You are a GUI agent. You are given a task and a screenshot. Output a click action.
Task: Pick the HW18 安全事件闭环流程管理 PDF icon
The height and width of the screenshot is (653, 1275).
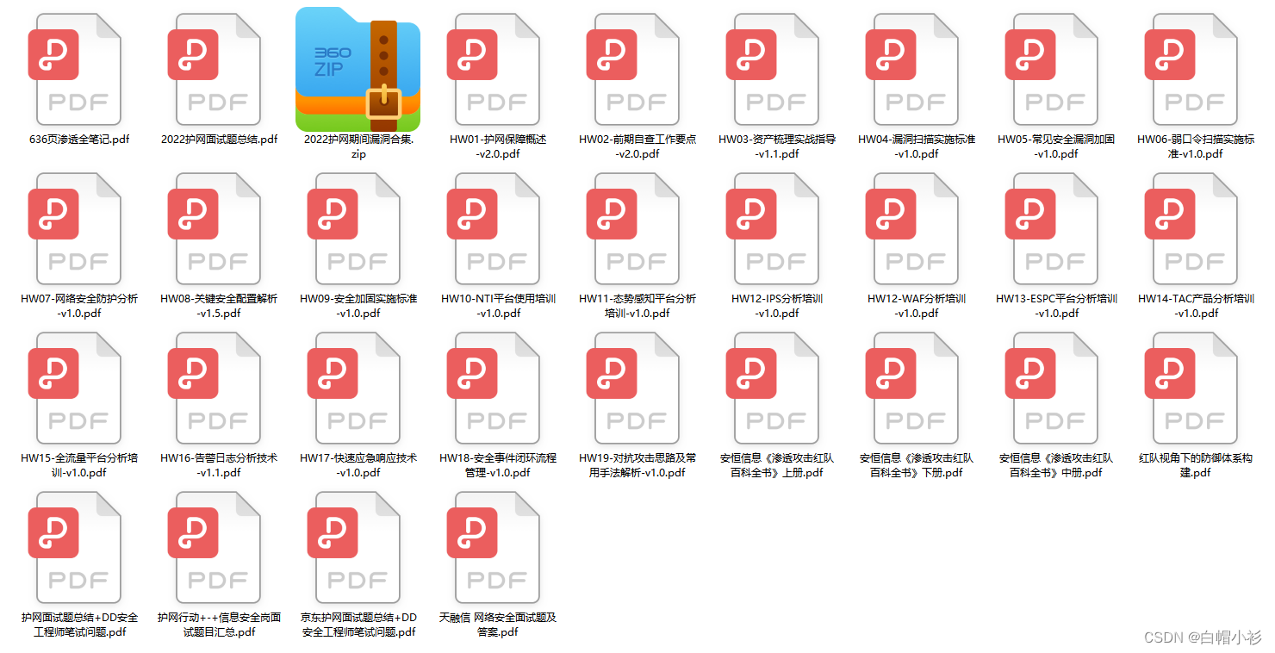494,388
